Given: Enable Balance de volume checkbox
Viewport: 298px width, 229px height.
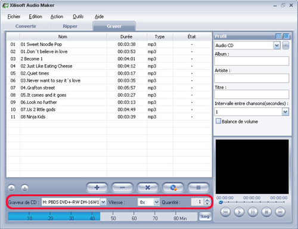Looking at the screenshot, I should pos(218,121).
